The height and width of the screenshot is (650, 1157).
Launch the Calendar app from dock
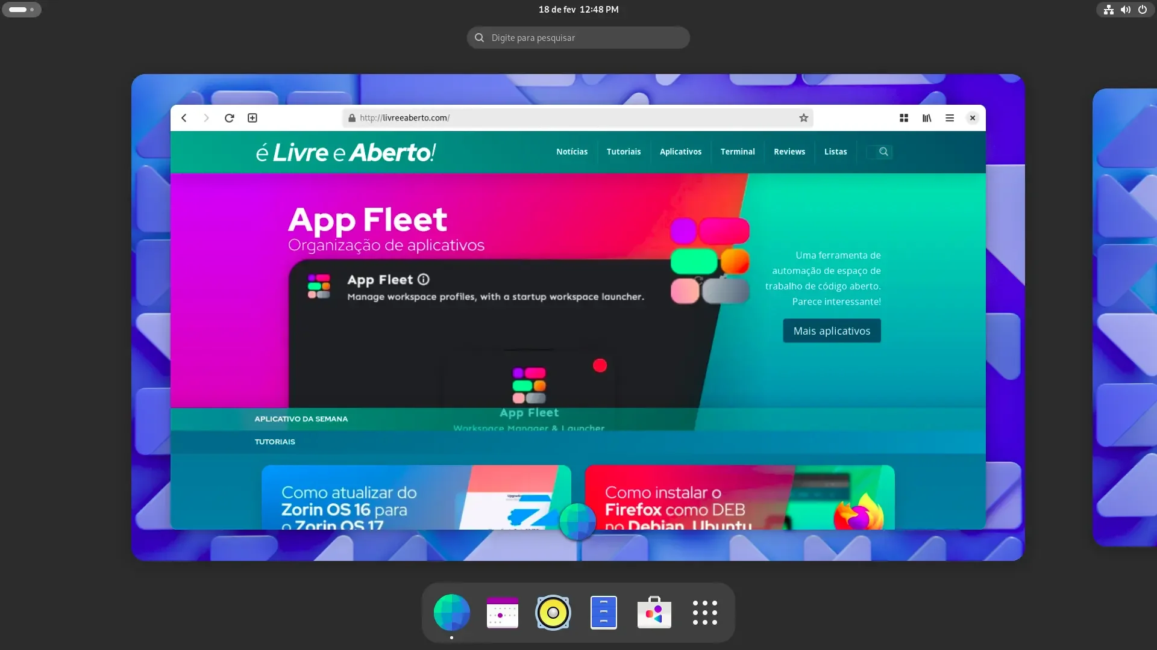(x=502, y=613)
